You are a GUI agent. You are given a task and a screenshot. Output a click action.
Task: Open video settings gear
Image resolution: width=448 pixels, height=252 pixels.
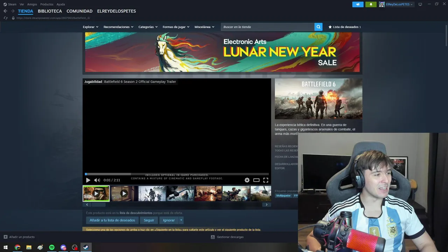pyautogui.click(x=247, y=180)
